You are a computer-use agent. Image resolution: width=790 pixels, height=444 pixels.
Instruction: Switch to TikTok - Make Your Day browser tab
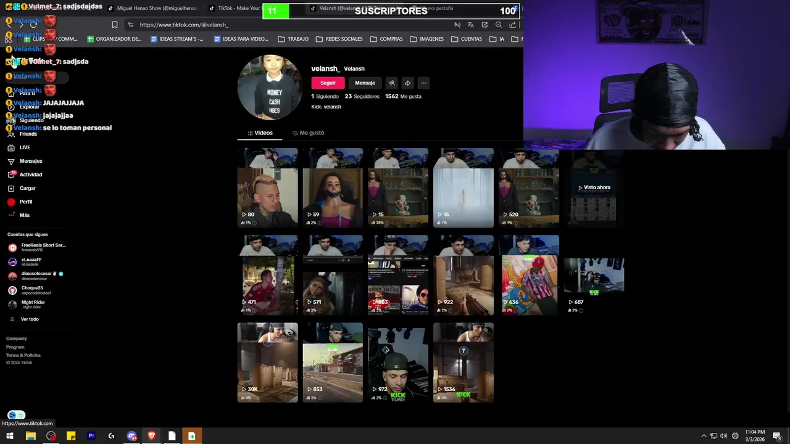pos(235,8)
